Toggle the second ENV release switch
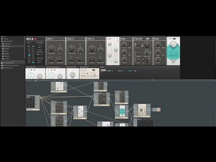This screenshot has width=216, height=162. [163, 54]
